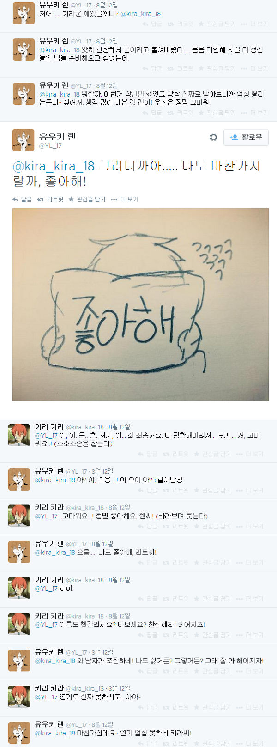Click the 8월 12일 timestamp on the first tweet
This screenshot has width=277, height=747.
[107, 5]
